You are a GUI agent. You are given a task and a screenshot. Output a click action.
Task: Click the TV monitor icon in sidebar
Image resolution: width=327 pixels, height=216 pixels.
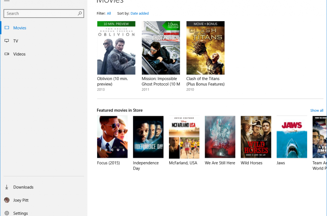click(7, 41)
